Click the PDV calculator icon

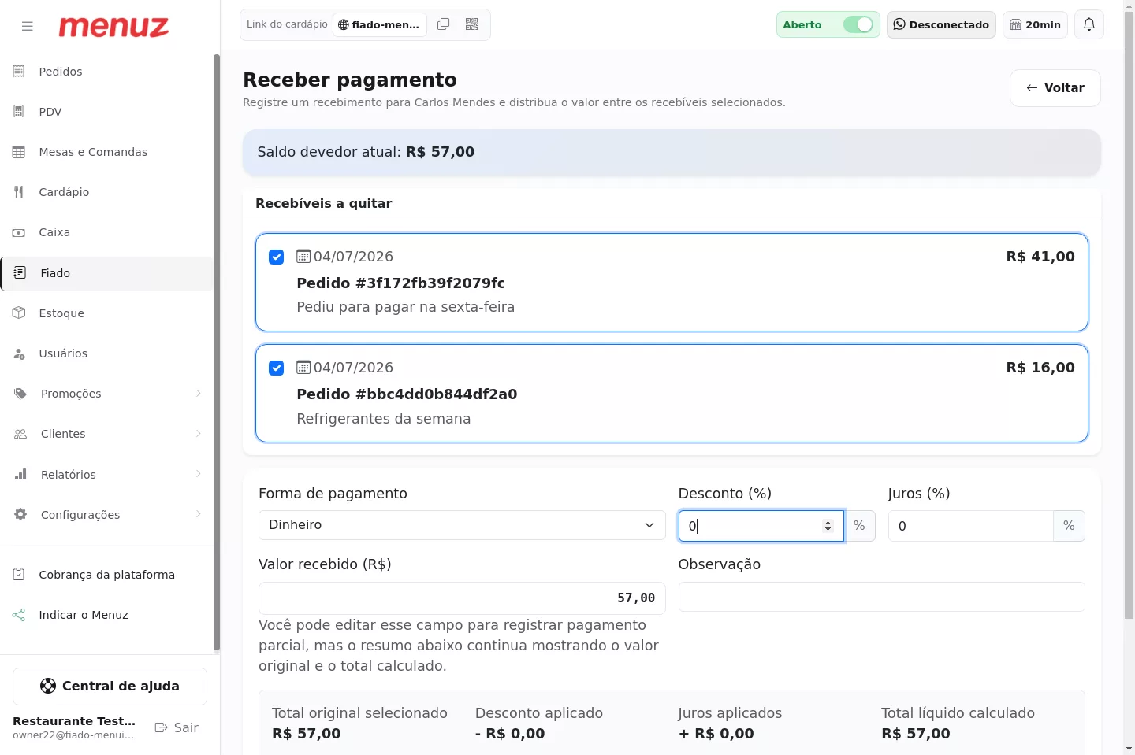tap(19, 112)
